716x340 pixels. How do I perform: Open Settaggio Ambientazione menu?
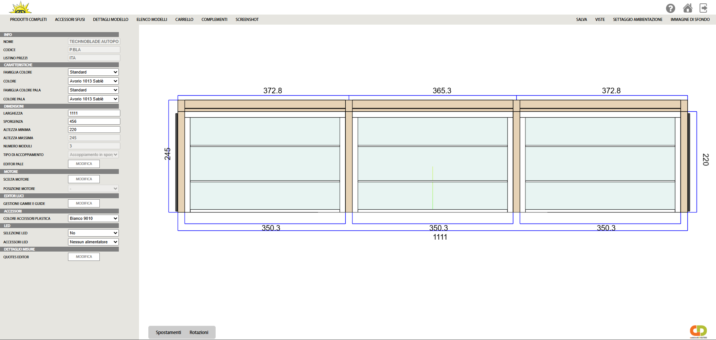point(638,19)
